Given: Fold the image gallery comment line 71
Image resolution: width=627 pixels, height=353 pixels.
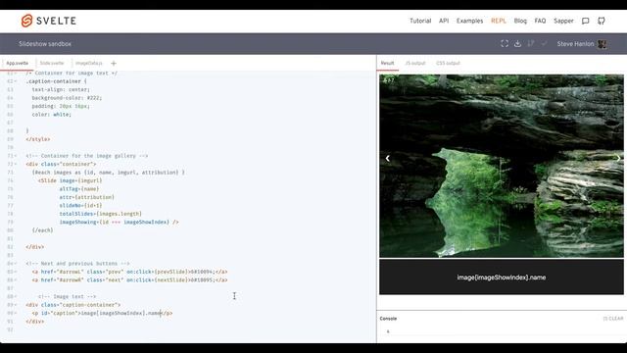Looking at the screenshot, I should pyautogui.click(x=16, y=156).
